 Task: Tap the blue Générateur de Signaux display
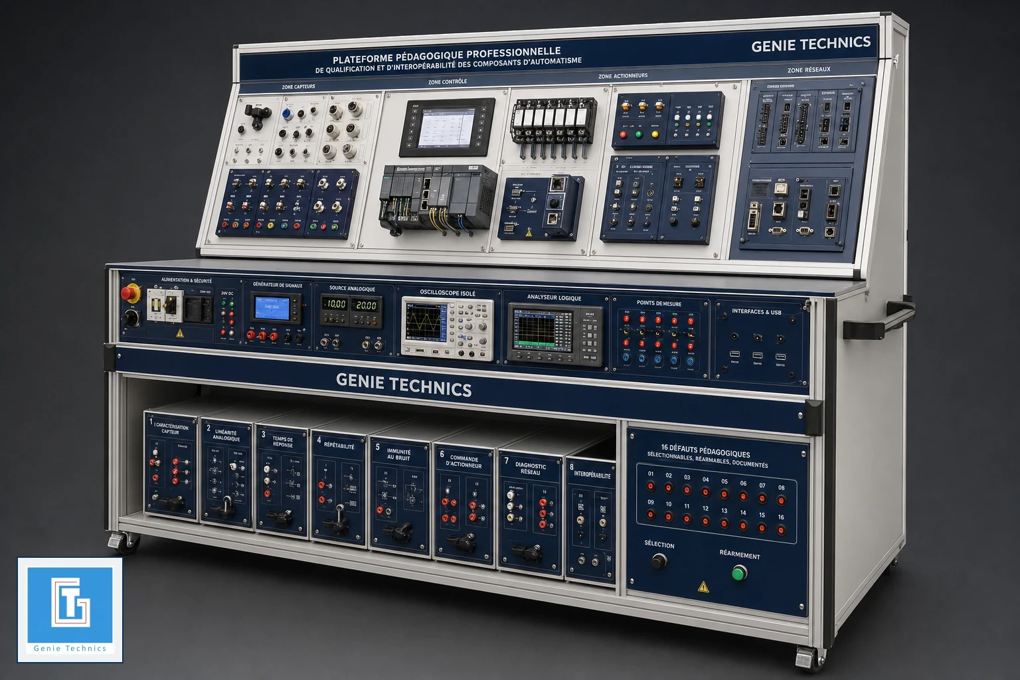pyautogui.click(x=272, y=307)
